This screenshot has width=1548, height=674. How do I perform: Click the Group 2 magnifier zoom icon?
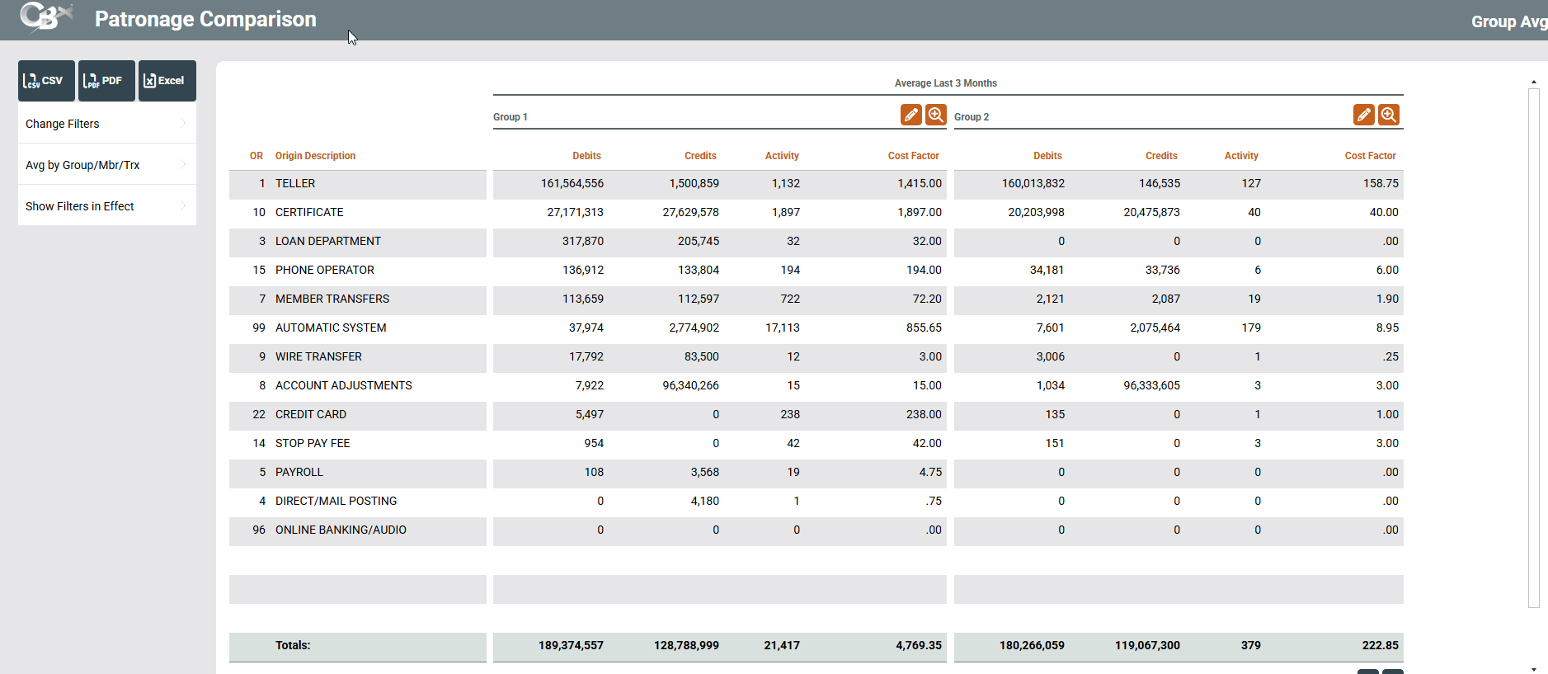[1388, 115]
